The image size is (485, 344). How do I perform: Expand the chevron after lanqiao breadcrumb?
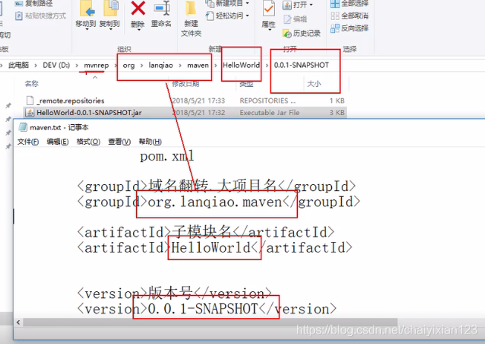pos(180,65)
